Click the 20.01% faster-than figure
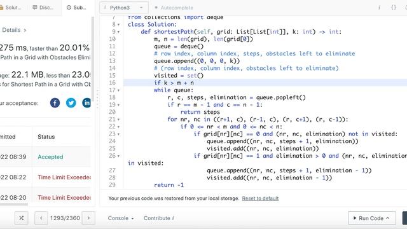The width and height of the screenshot is (407, 229). tap(74, 48)
